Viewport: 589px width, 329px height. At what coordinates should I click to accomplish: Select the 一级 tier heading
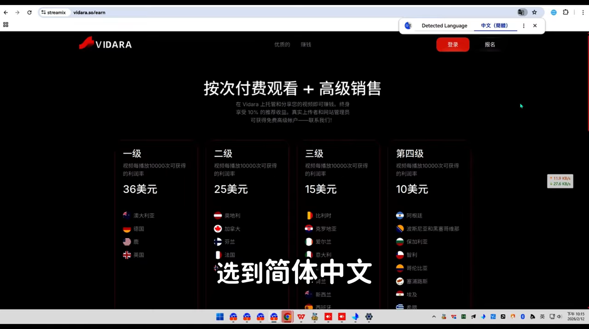(x=132, y=153)
